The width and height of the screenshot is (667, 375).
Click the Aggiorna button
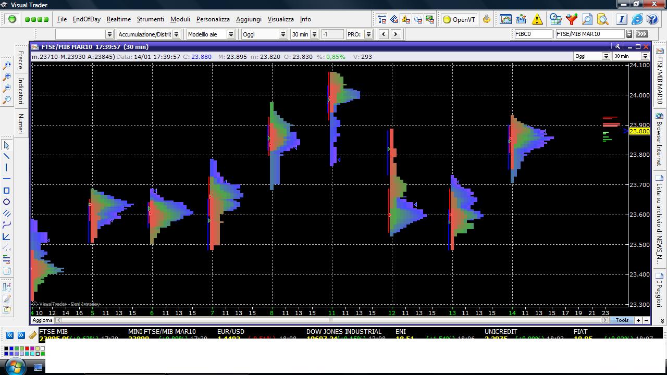pyautogui.click(x=43, y=320)
